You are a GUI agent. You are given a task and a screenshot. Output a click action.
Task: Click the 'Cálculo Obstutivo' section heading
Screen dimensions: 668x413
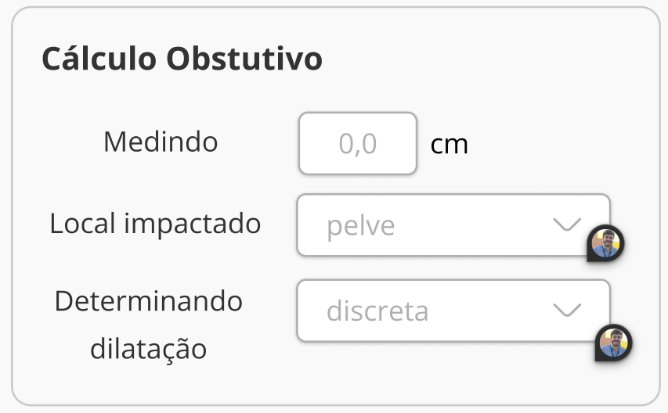click(x=182, y=59)
